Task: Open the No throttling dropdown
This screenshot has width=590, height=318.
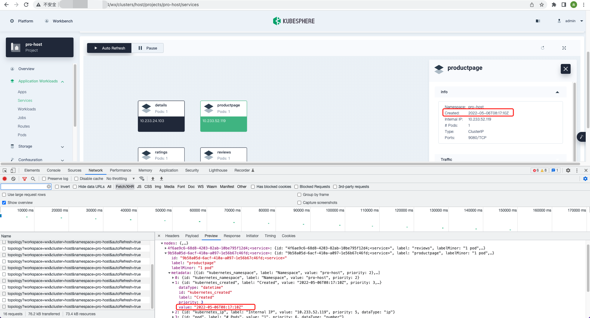Action: [x=121, y=179]
